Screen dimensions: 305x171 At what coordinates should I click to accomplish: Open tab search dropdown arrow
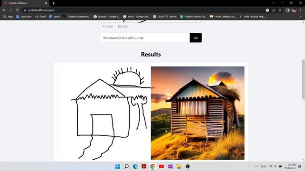[273, 3]
